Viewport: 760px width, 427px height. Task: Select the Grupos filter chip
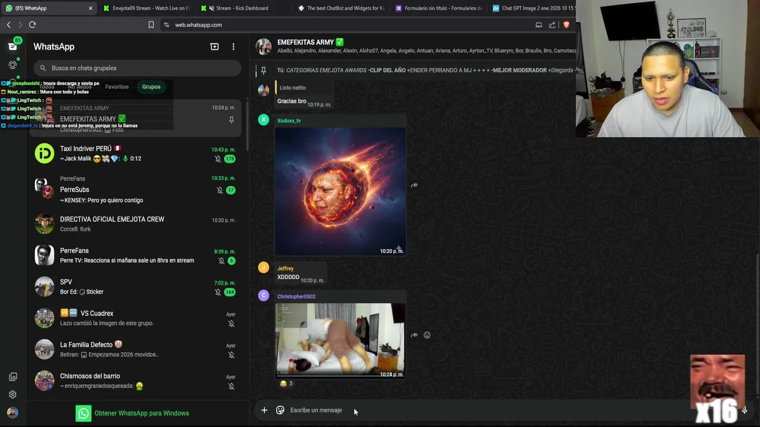coord(151,87)
